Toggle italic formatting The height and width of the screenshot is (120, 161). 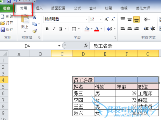point(54,29)
